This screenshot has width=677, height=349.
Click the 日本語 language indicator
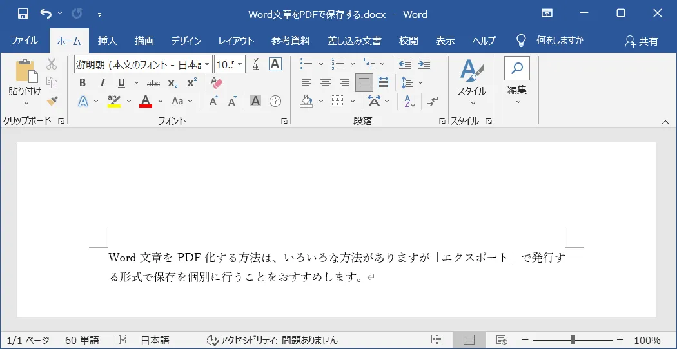pos(155,341)
